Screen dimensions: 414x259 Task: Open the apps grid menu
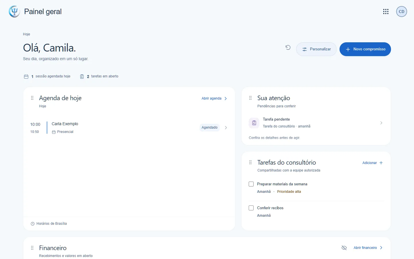tap(386, 12)
